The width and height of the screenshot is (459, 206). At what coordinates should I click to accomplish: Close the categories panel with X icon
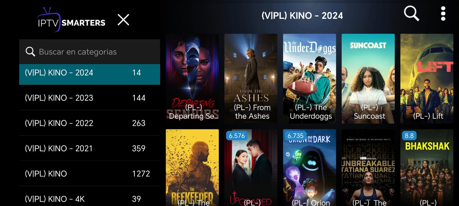click(x=123, y=20)
